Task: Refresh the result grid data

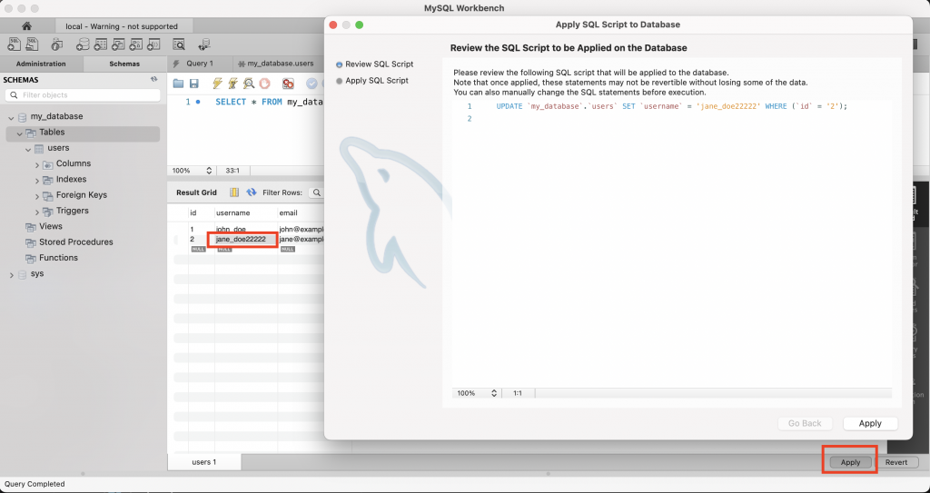Action: click(252, 192)
